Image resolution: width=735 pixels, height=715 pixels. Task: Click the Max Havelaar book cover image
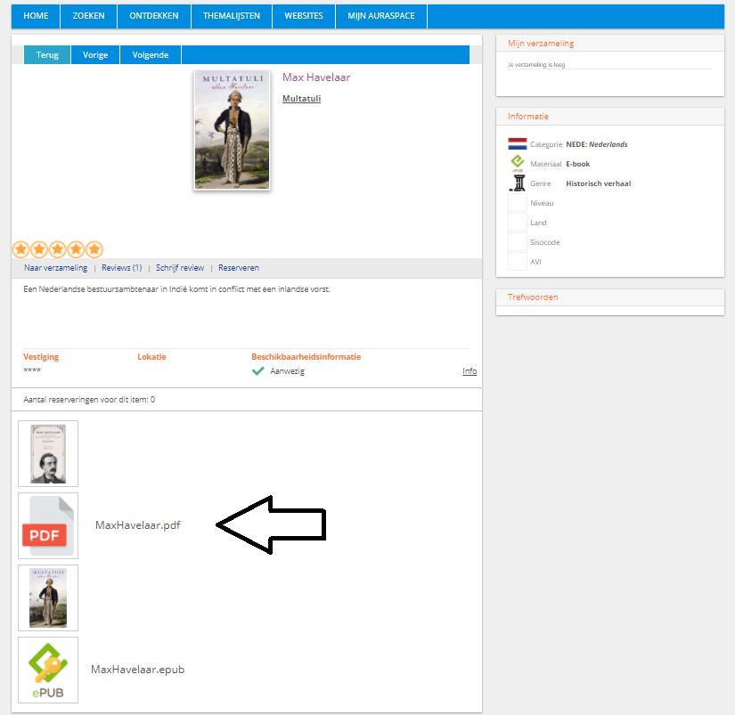click(232, 130)
